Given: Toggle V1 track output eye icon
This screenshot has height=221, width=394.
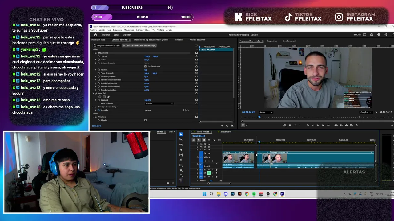Looking at the screenshot, I should [x=209, y=153].
